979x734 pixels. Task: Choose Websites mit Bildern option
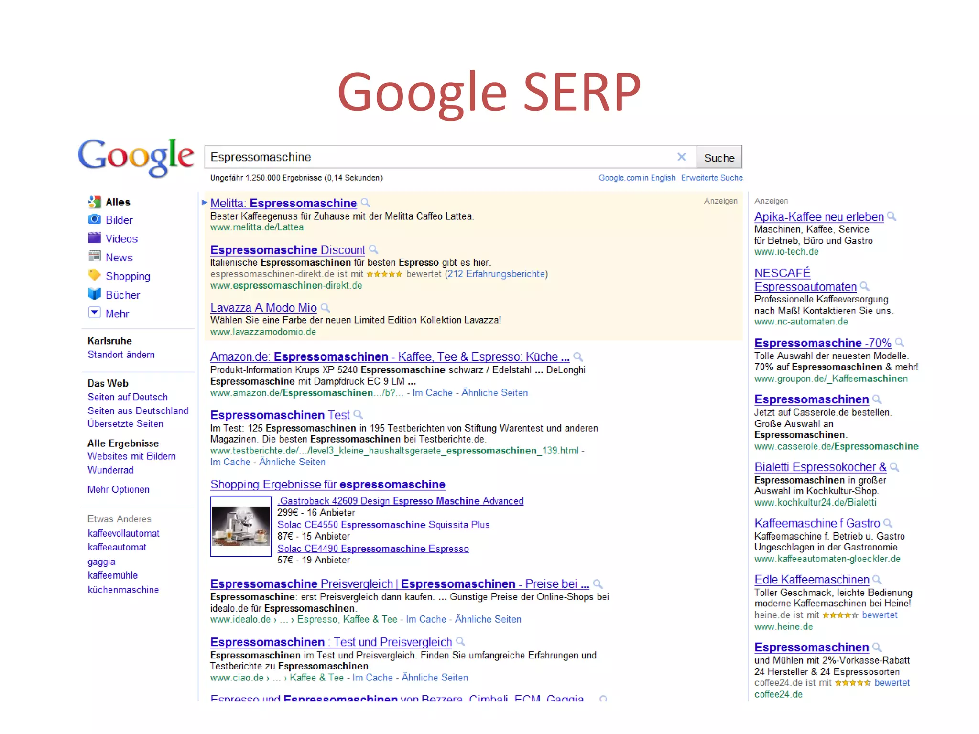[131, 456]
